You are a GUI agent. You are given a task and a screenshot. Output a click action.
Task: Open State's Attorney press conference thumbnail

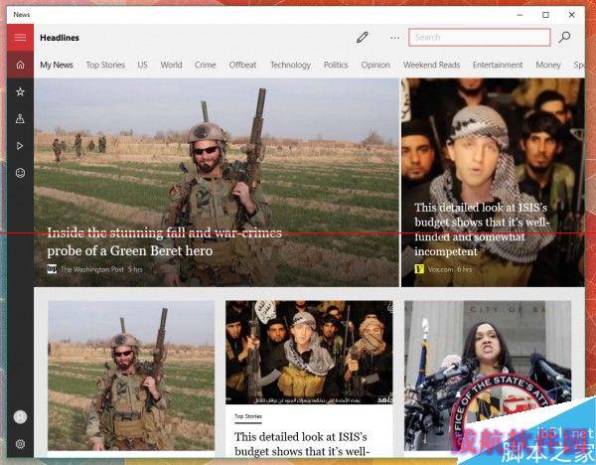click(x=488, y=376)
